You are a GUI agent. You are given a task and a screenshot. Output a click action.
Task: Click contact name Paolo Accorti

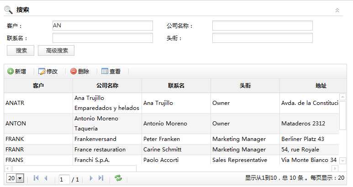pyautogui.click(x=161, y=160)
